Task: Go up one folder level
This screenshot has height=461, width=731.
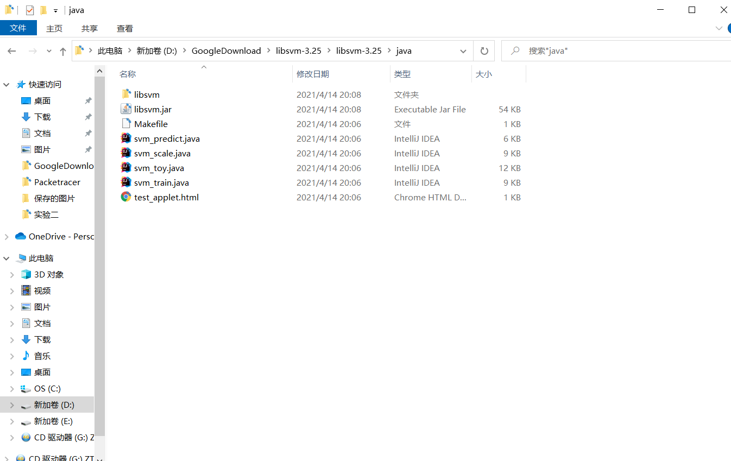Action: [63, 51]
